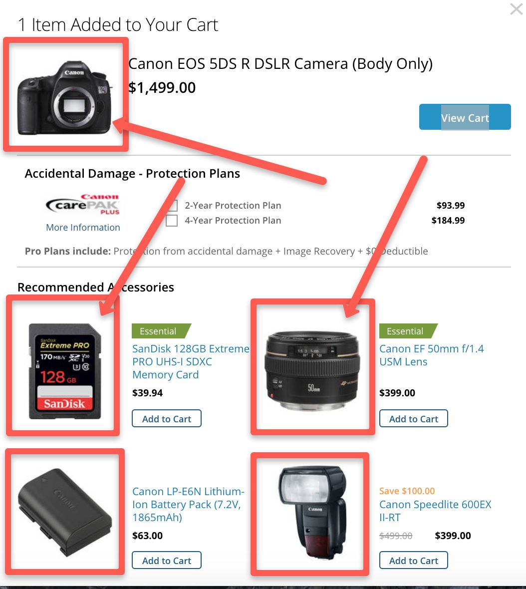Close the added-to-cart dialog

coord(516,8)
